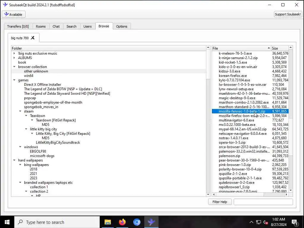
Task: Select the book folder
Action: 22,62
